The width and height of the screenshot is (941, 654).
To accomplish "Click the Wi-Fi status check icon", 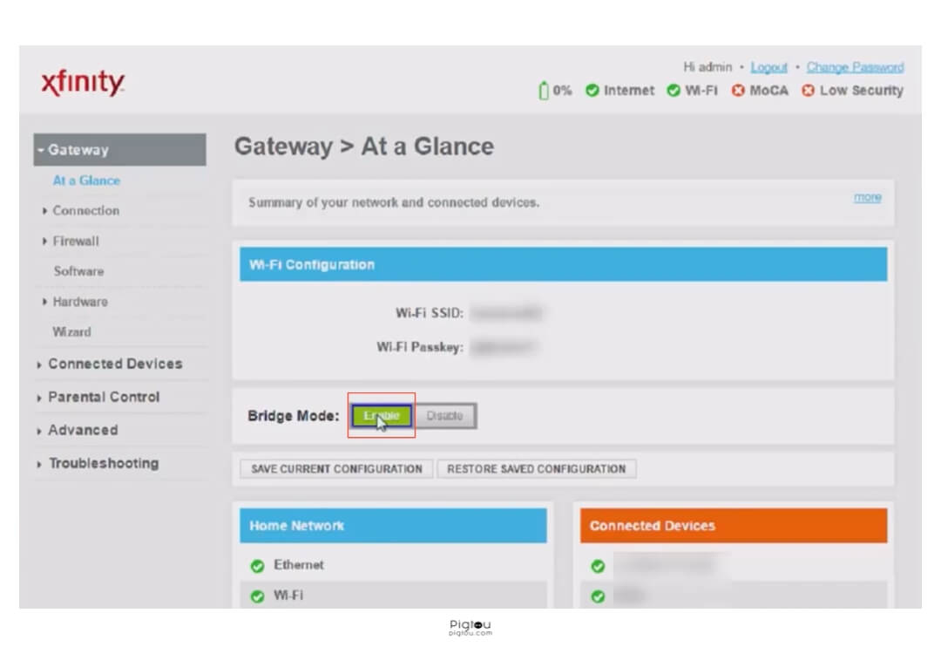I will click(671, 91).
